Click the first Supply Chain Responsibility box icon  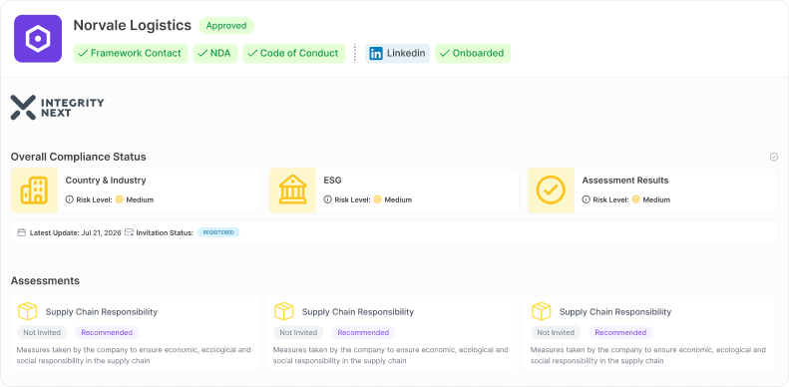[28, 311]
